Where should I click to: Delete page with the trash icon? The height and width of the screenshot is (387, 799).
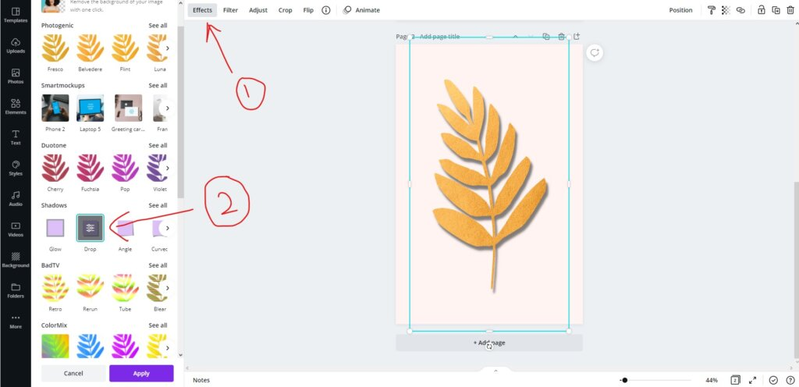561,37
